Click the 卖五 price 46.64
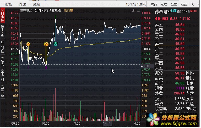Viewport: 201px width, 128px height. click(x=180, y=25)
